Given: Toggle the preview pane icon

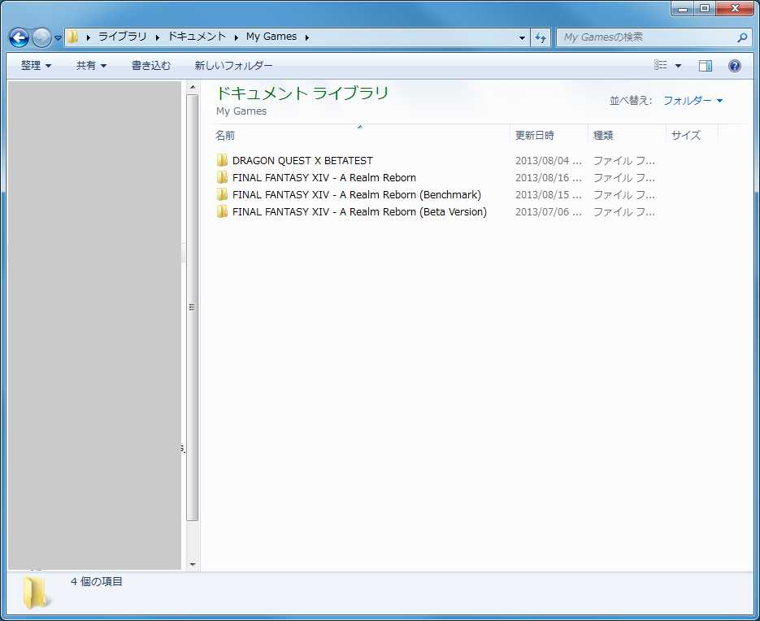Looking at the screenshot, I should pyautogui.click(x=706, y=66).
